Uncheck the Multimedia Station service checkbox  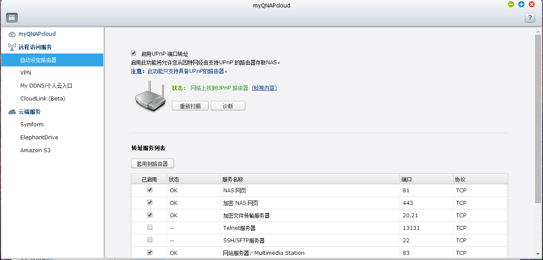click(x=150, y=252)
